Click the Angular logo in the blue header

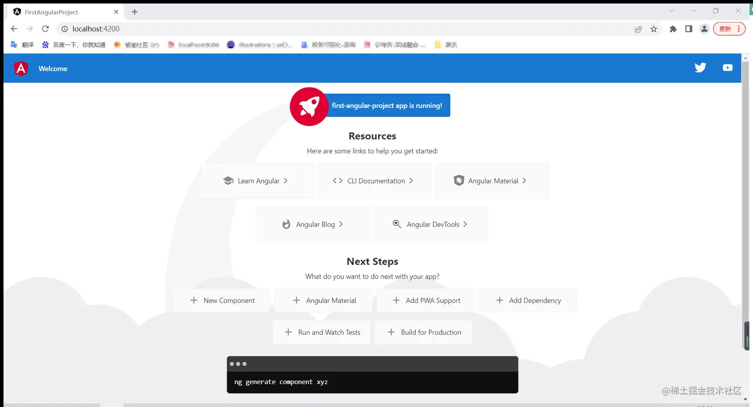click(21, 69)
